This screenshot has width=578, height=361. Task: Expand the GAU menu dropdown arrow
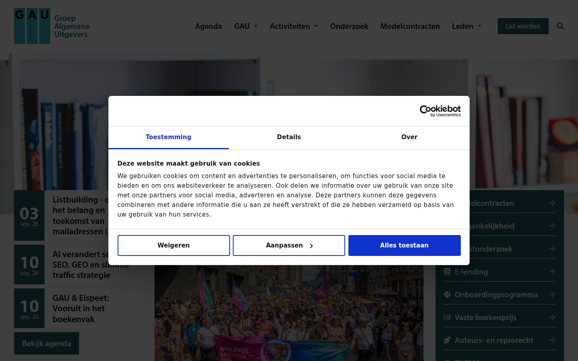click(256, 26)
